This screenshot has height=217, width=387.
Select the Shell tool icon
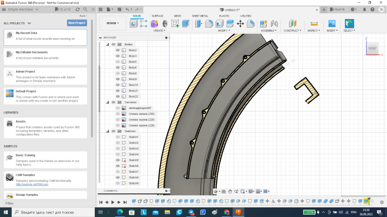(x=220, y=24)
